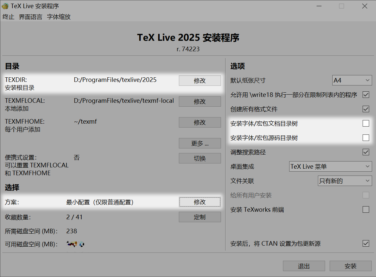
Task: Open the 字体缩放 menu
Action: 59,17
